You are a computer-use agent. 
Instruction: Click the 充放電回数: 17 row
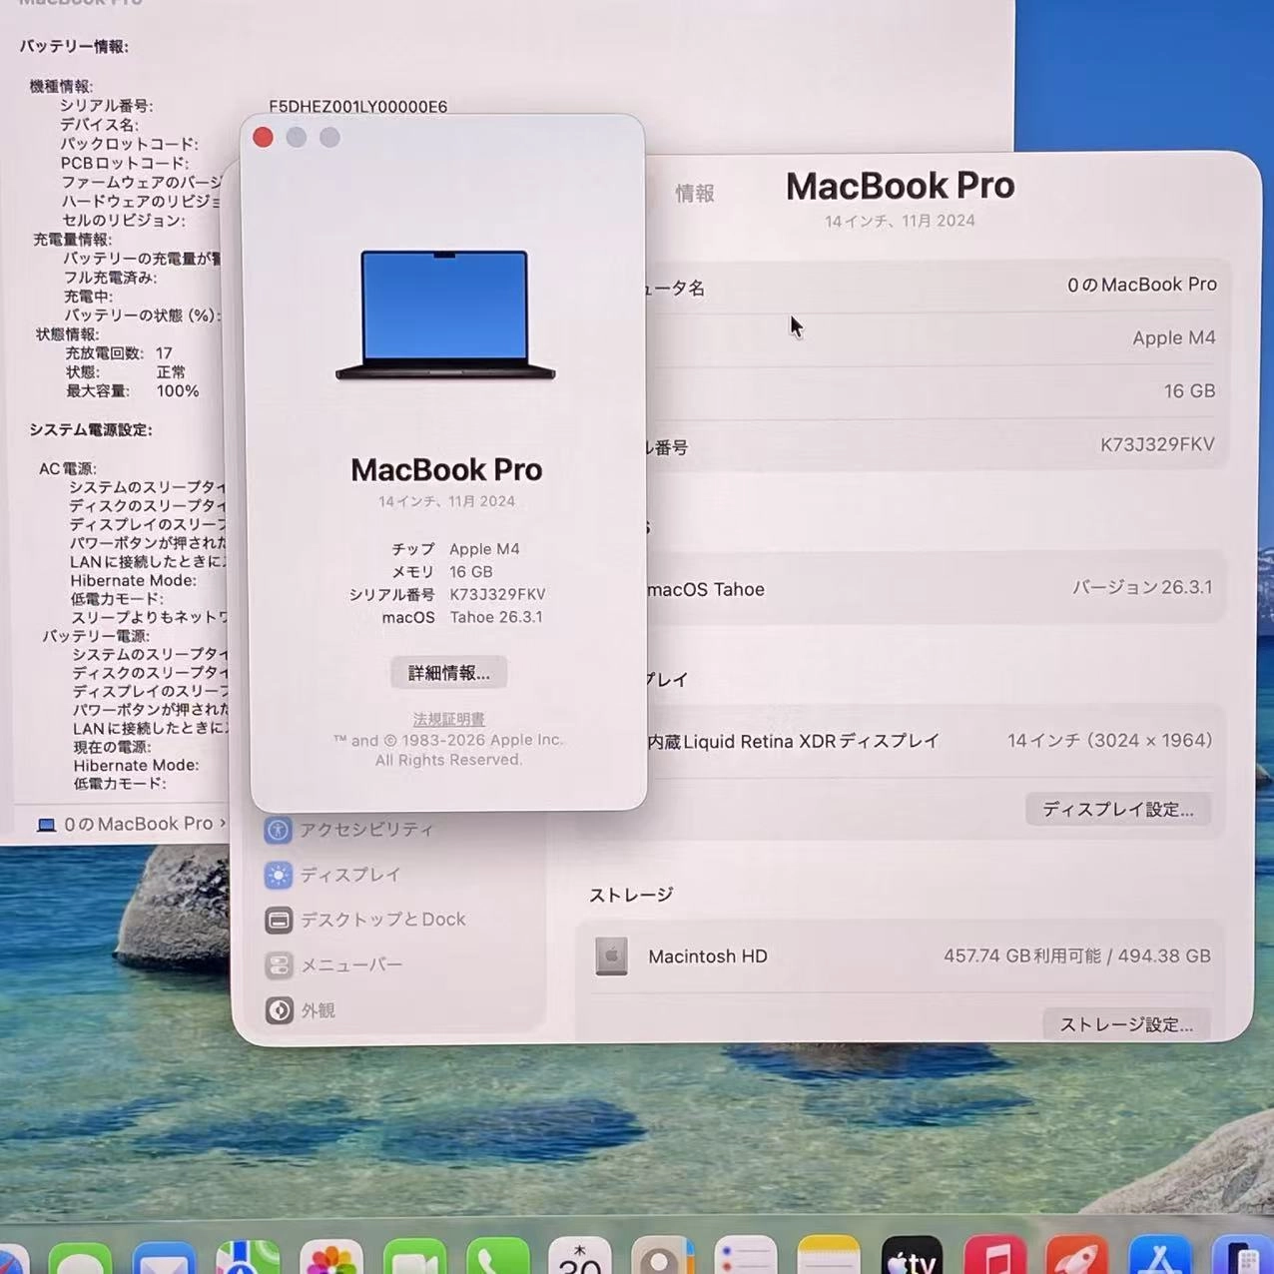click(119, 353)
